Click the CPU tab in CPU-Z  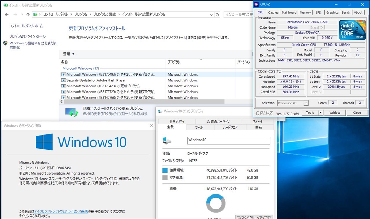[x=261, y=12]
